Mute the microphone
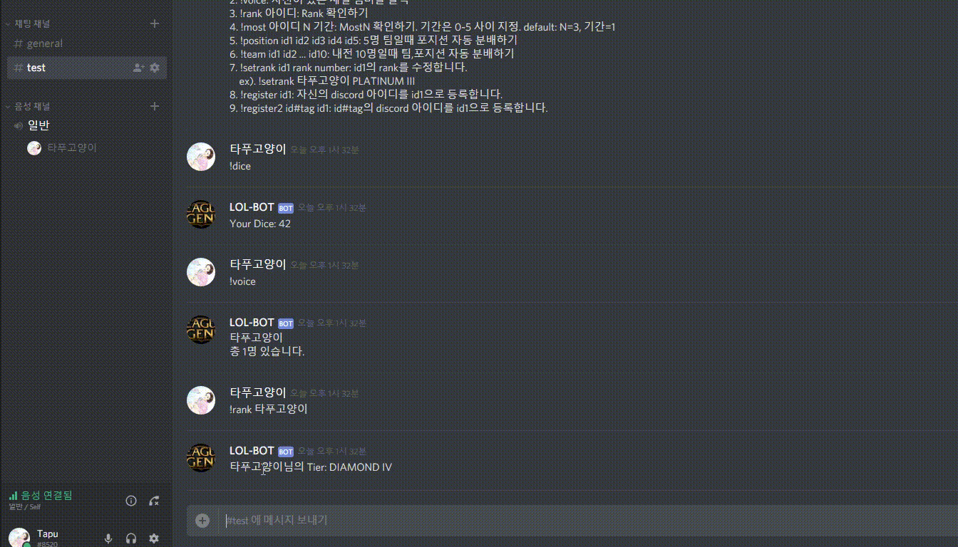The width and height of the screenshot is (958, 547). 108,538
